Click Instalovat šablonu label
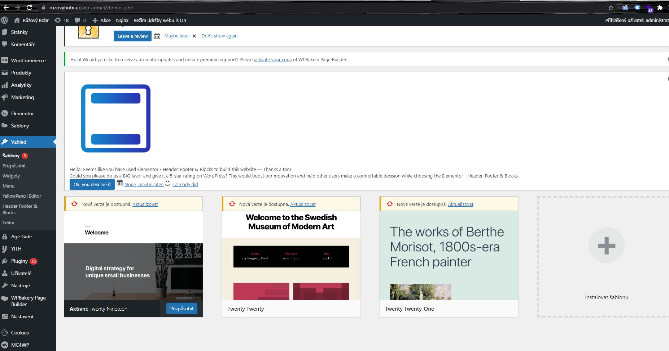 tap(607, 297)
